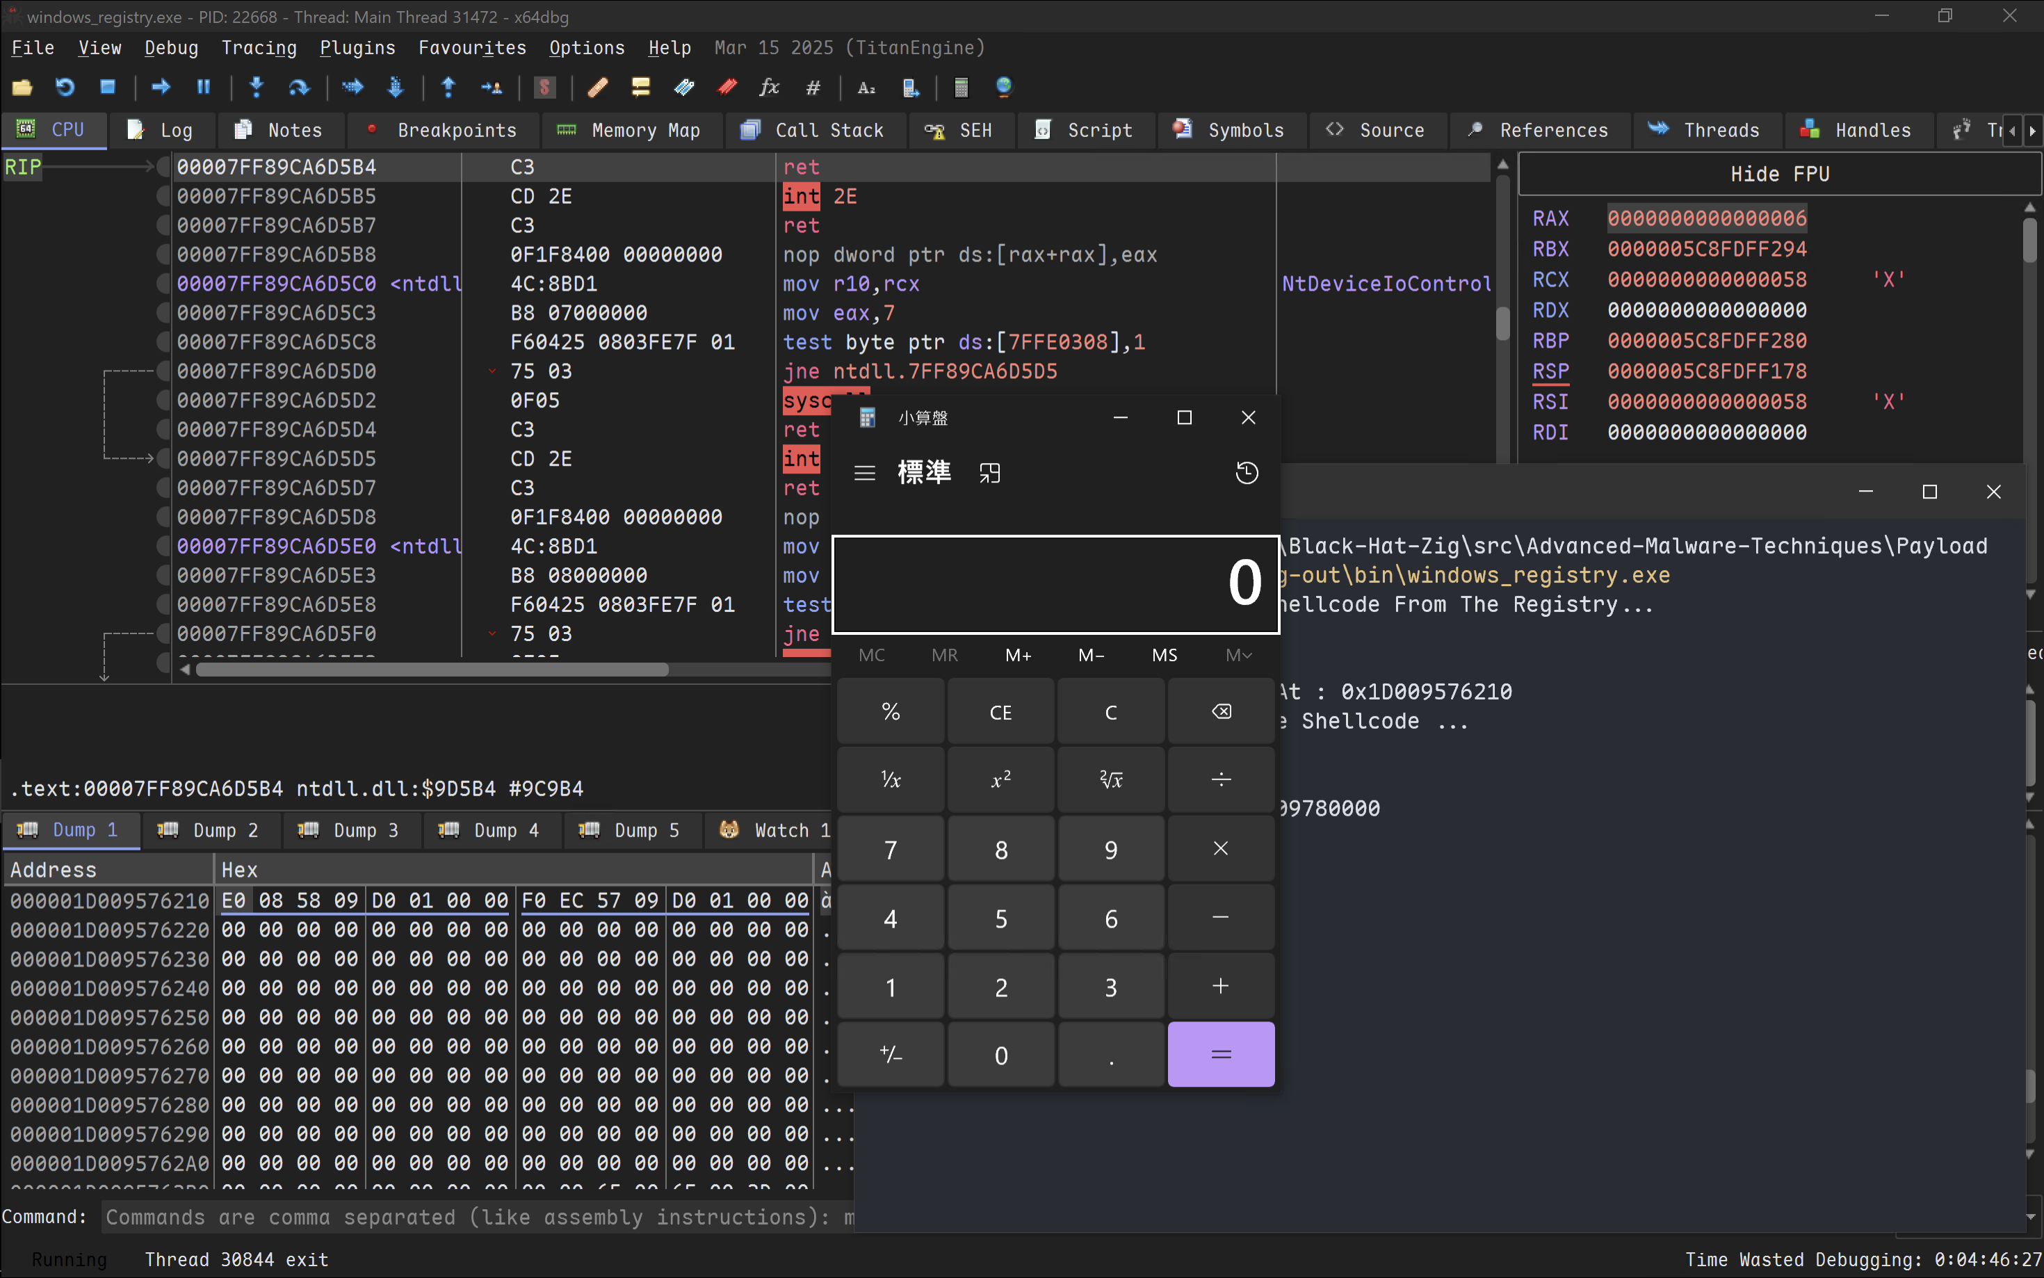Viewport: 2044px width, 1278px height.
Task: Open calculator history clock icon
Action: [1247, 473]
